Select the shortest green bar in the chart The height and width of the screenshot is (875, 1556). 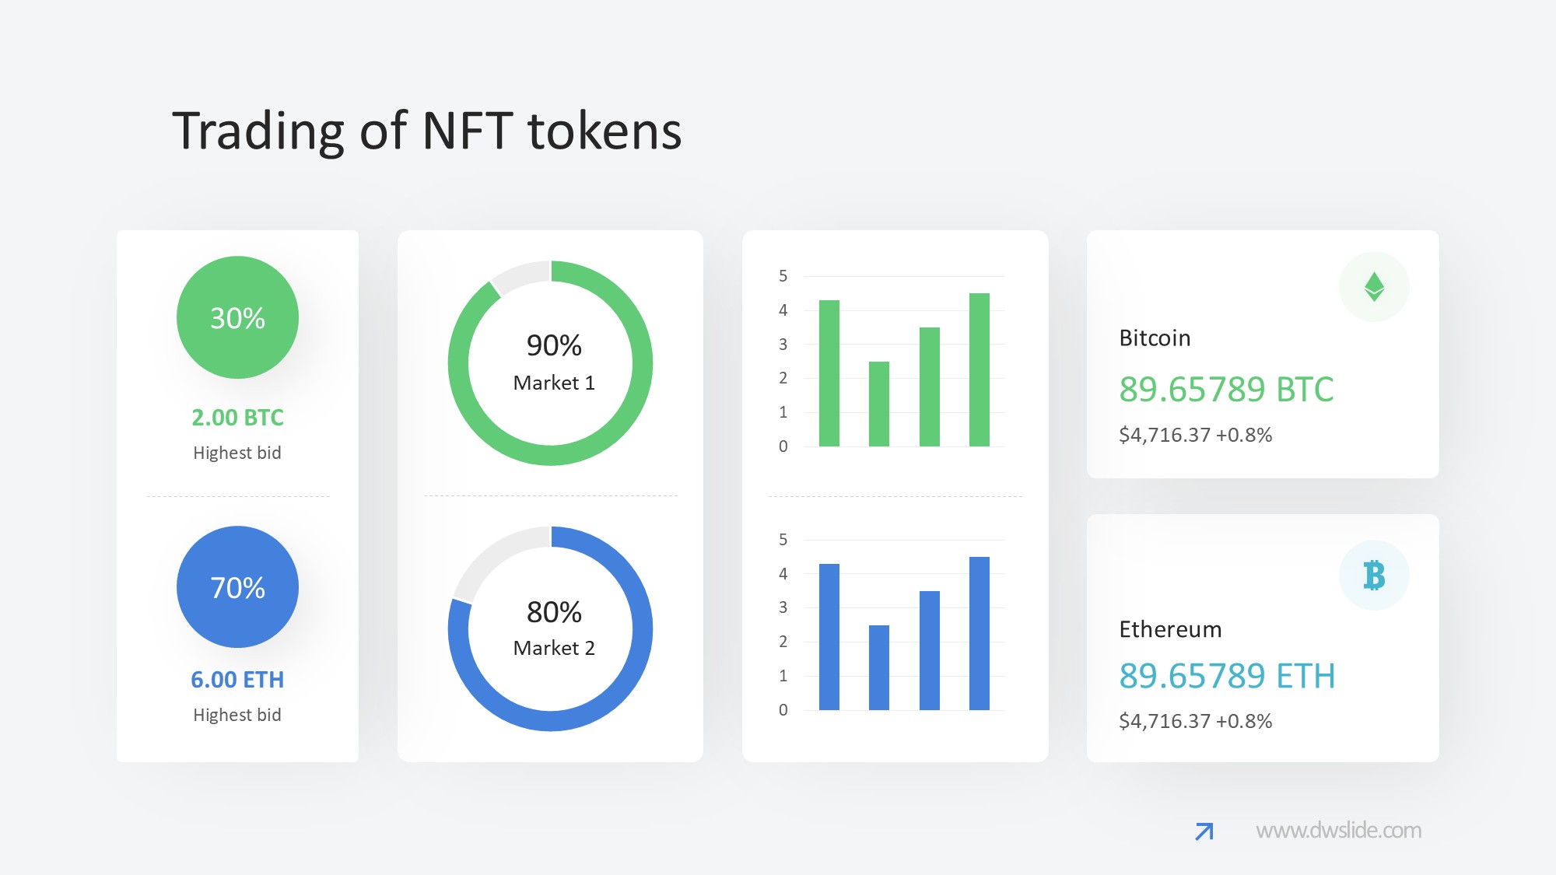[x=879, y=404]
